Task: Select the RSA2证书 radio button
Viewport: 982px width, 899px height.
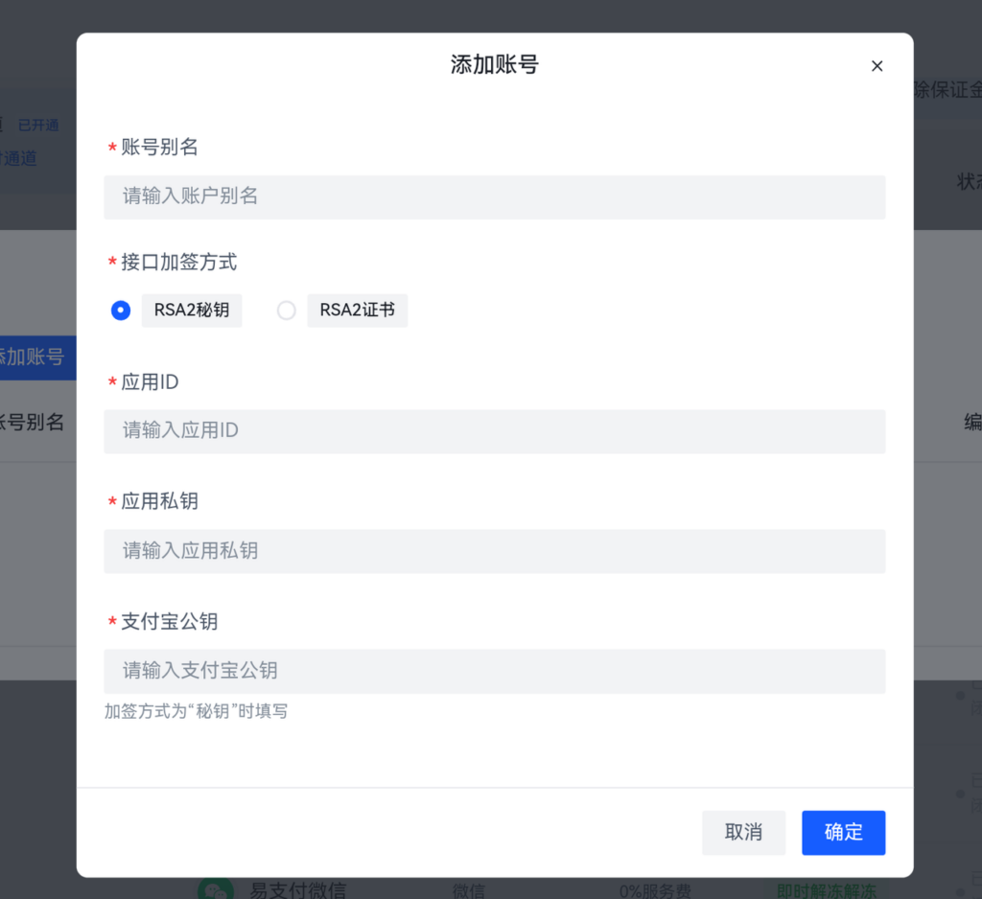Action: coord(286,311)
